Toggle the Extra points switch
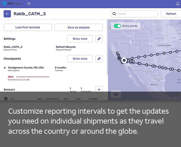 coord(117,26)
